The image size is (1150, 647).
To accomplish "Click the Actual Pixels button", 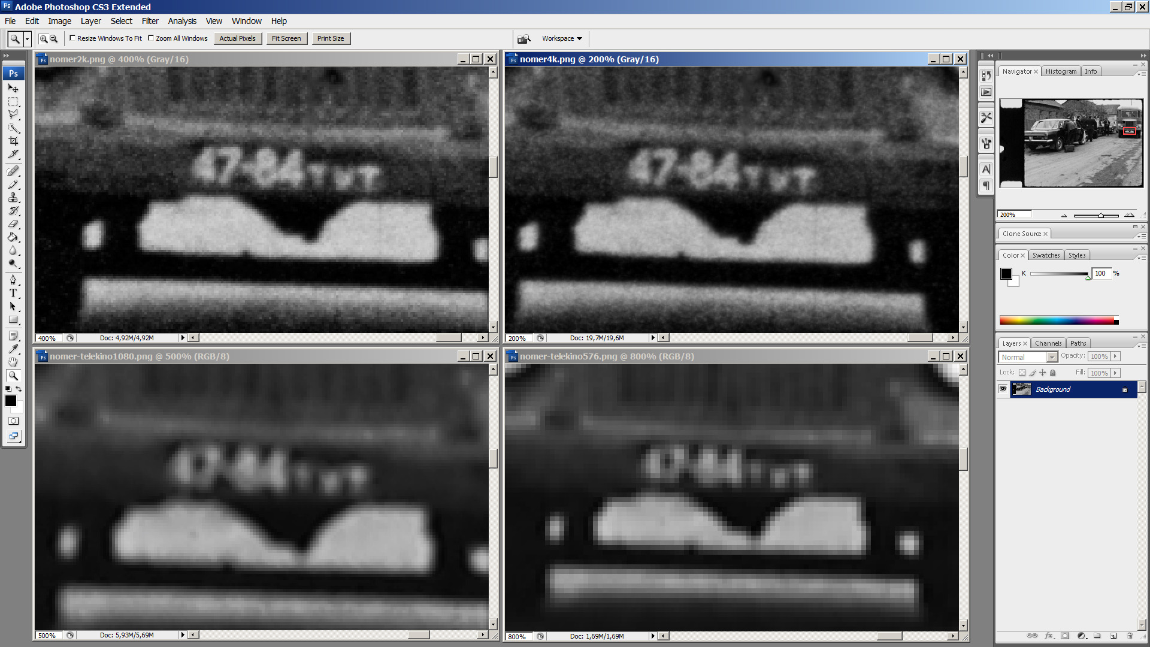I will click(x=237, y=38).
